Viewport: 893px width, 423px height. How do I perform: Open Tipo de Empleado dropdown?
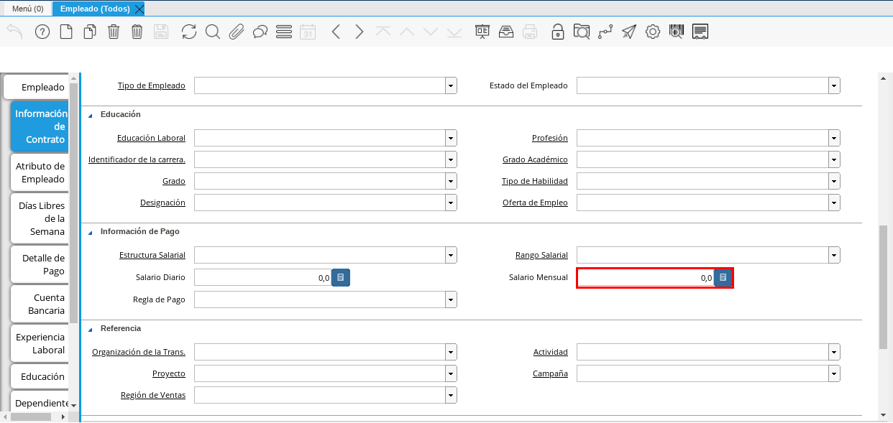click(451, 85)
